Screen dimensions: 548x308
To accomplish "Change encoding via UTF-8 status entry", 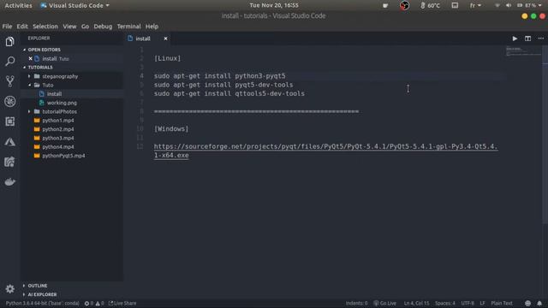I will pyautogui.click(x=468, y=303).
